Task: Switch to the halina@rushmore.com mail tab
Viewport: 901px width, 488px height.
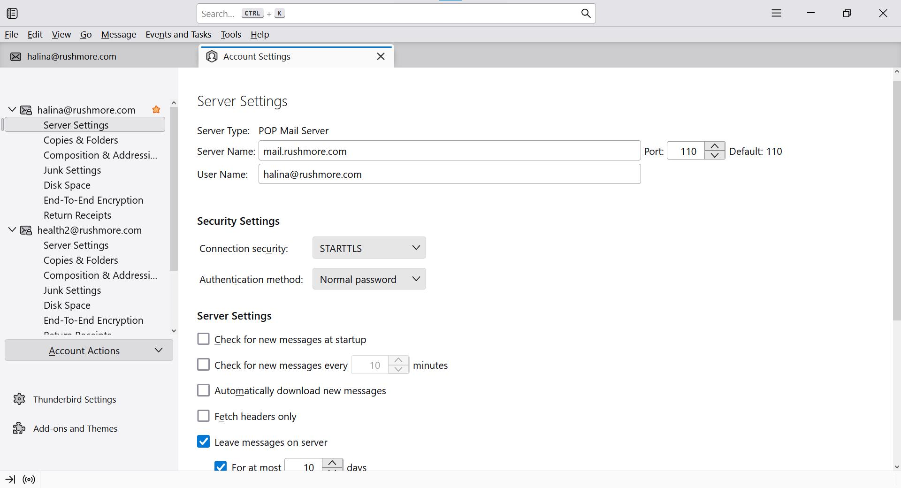Action: tap(71, 56)
